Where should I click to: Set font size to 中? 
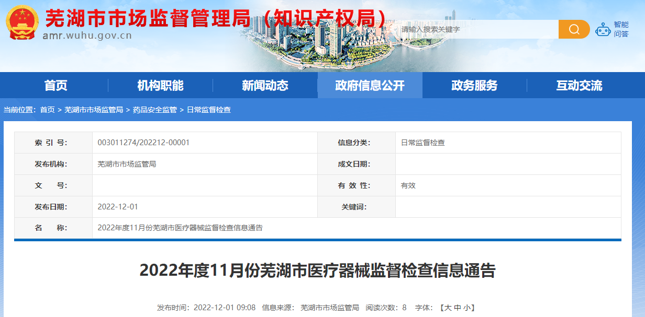457,308
